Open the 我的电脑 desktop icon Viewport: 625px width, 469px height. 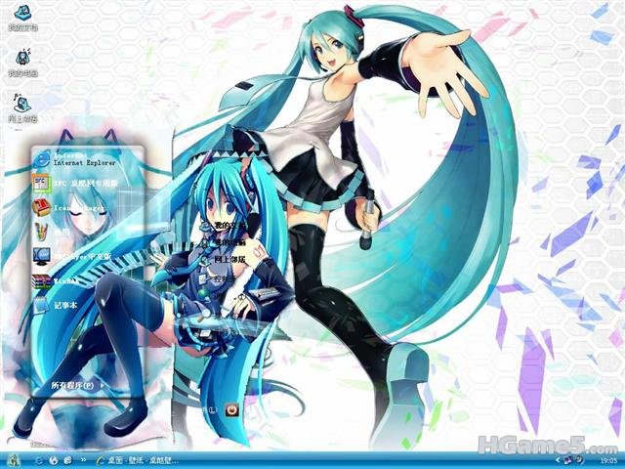[x=22, y=63]
